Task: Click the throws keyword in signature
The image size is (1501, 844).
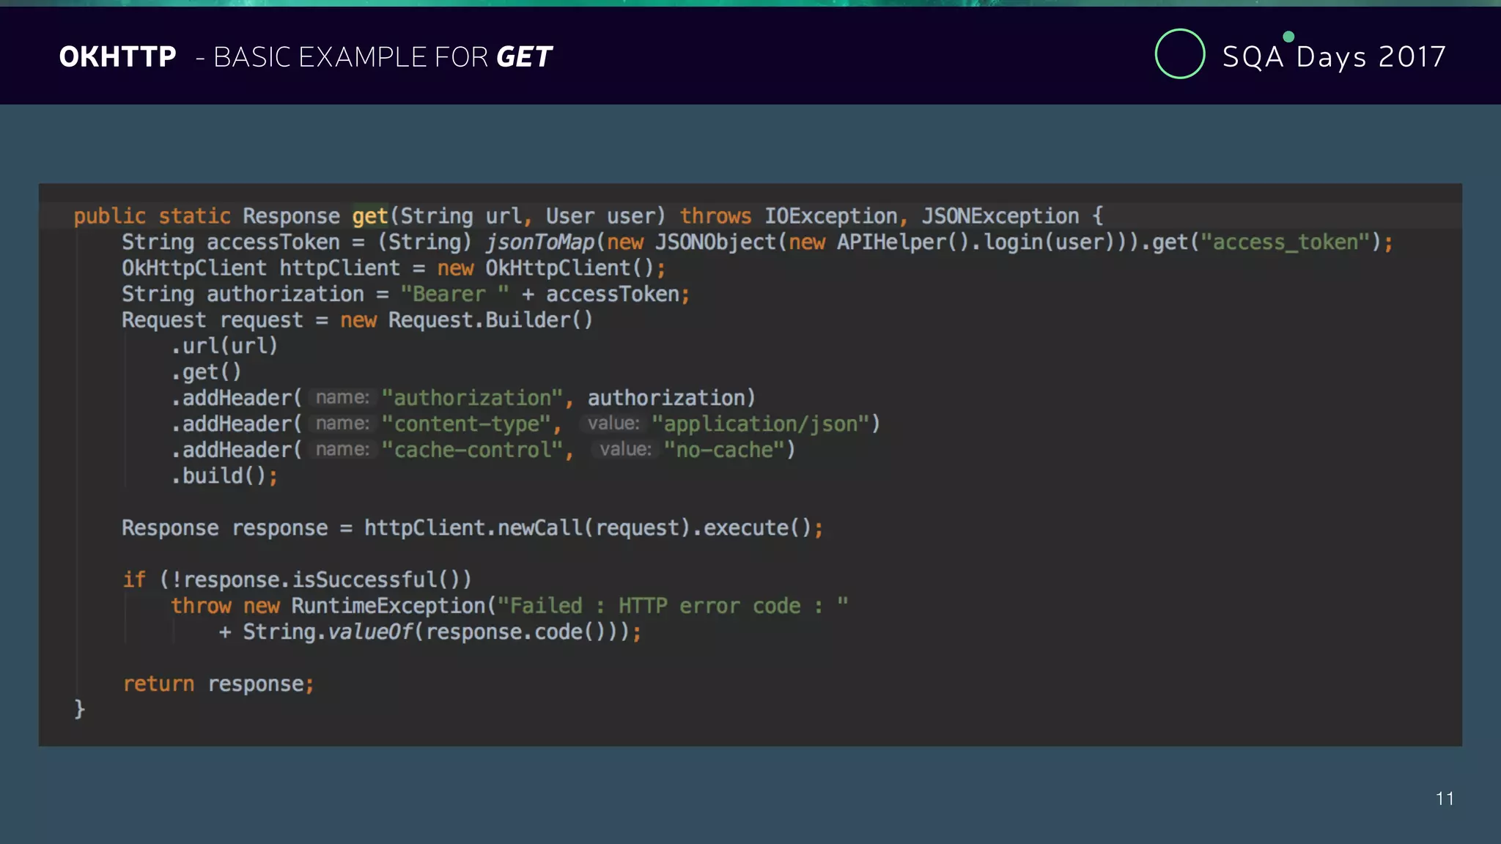Action: click(x=715, y=216)
